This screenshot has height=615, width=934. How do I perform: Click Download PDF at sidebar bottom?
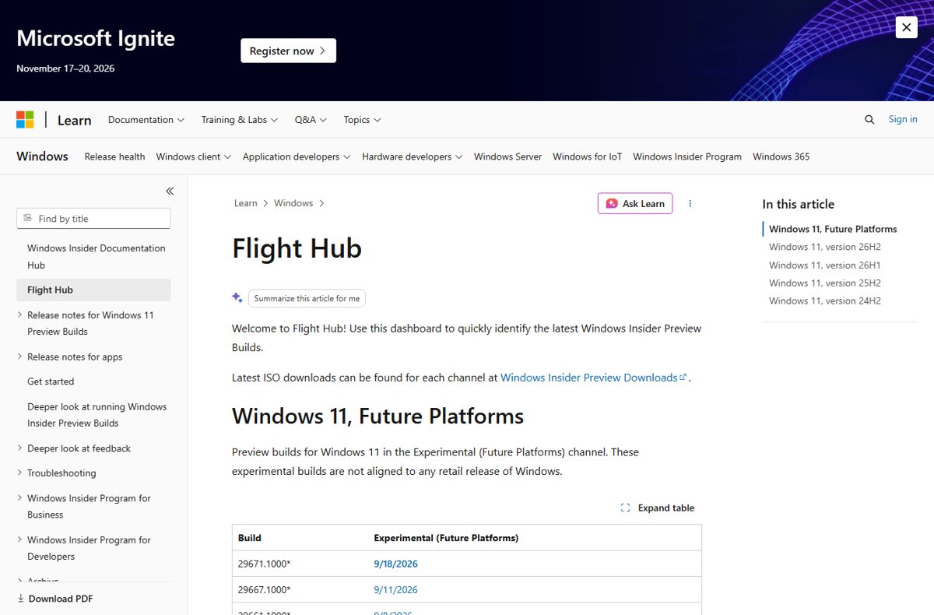[54, 599]
